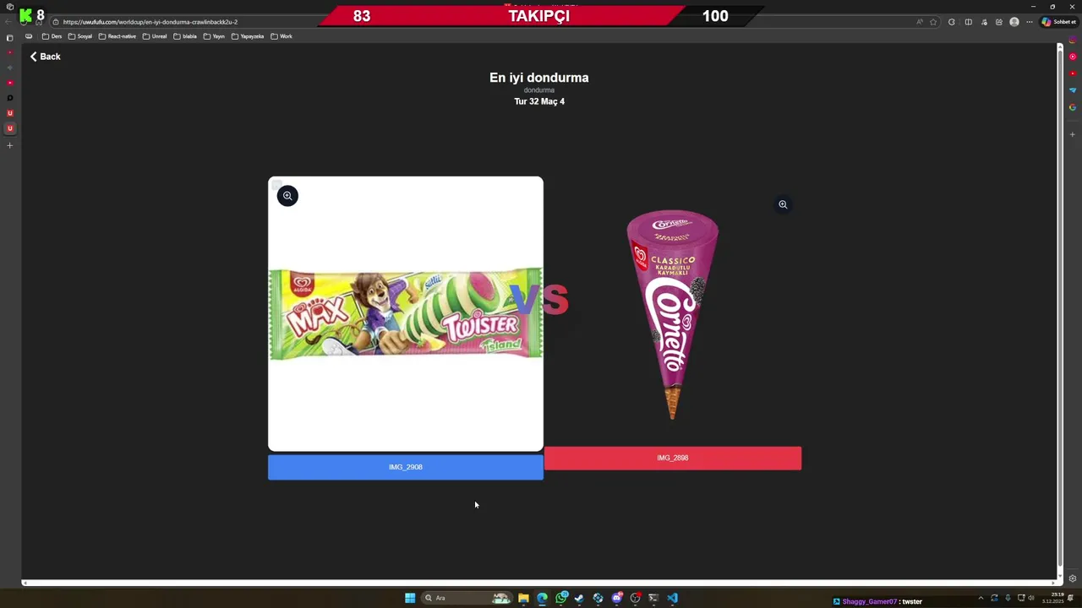This screenshot has height=608, width=1082.
Task: Toggle split screen view icon
Action: [x=969, y=22]
